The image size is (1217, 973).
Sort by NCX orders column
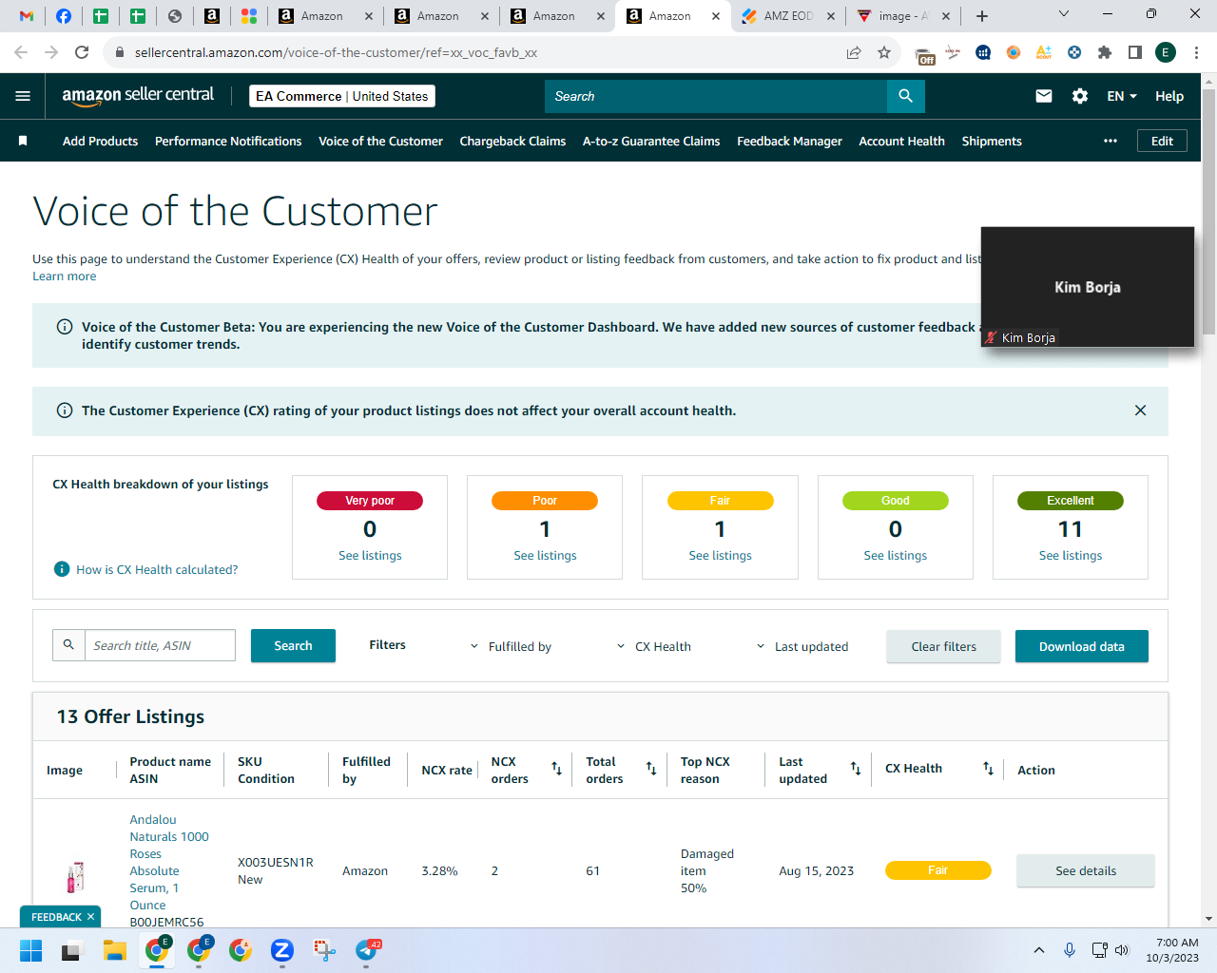pos(556,769)
